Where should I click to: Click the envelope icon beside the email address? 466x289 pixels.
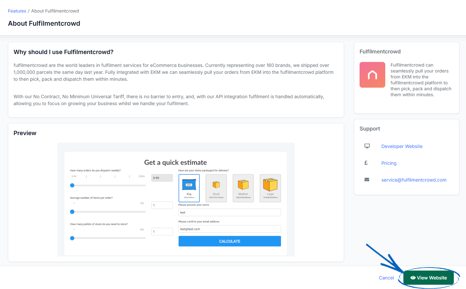click(x=367, y=180)
